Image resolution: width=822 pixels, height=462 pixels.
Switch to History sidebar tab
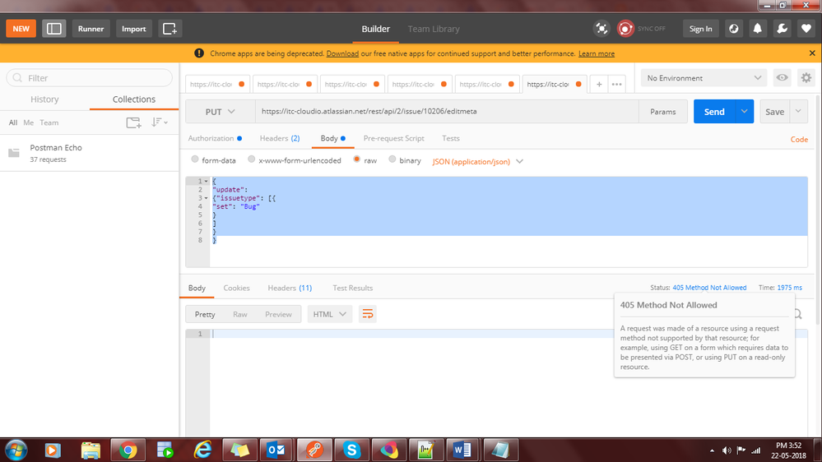[x=44, y=99]
